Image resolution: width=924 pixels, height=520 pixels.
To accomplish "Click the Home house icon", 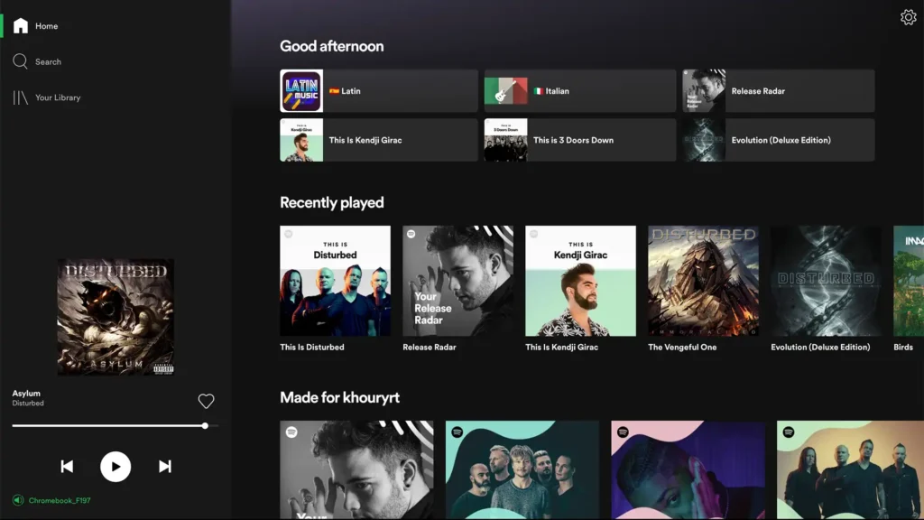I will pyautogui.click(x=21, y=26).
